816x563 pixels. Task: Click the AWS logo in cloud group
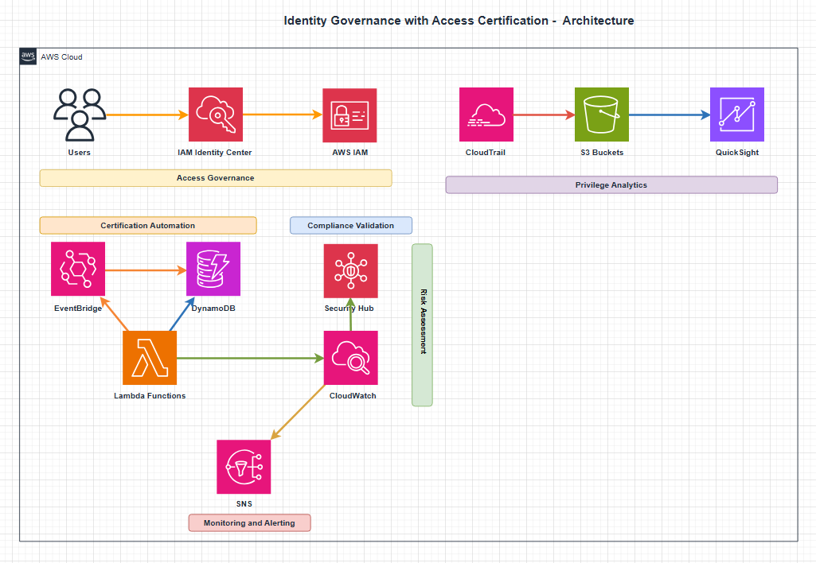tap(28, 56)
